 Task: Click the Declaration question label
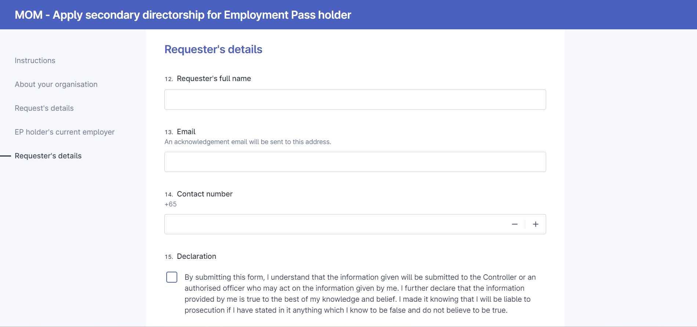coord(196,256)
